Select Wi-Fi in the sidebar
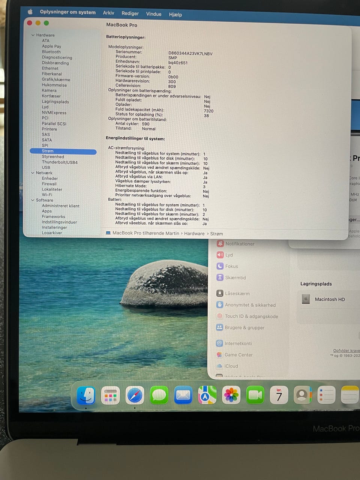 pos(47,195)
